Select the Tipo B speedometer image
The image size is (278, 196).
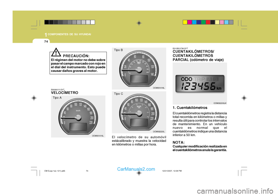(139, 69)
